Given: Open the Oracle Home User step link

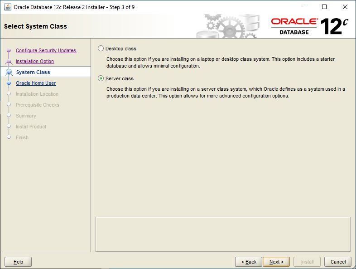Looking at the screenshot, I should pyautogui.click(x=36, y=83).
